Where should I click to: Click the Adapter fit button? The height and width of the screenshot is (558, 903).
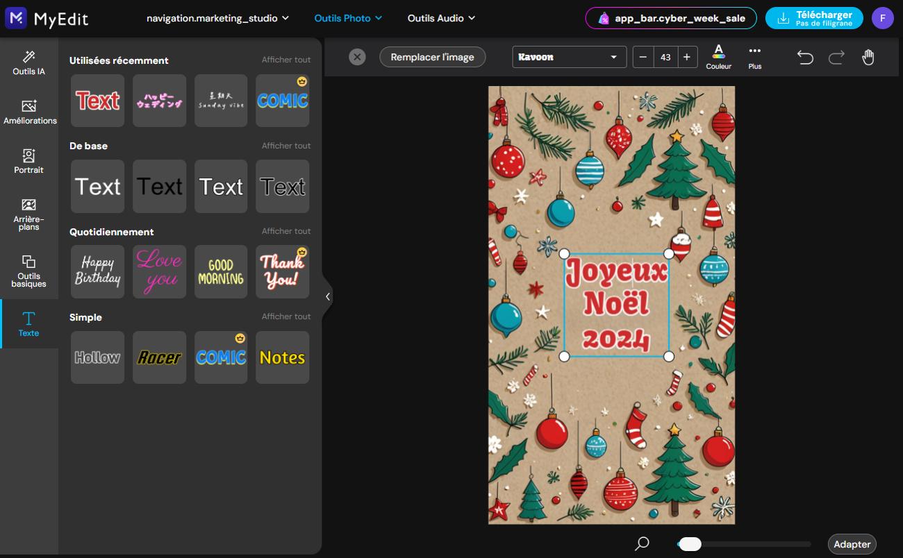click(x=852, y=544)
